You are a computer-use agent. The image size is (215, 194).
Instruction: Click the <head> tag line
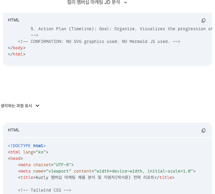pos(15,158)
